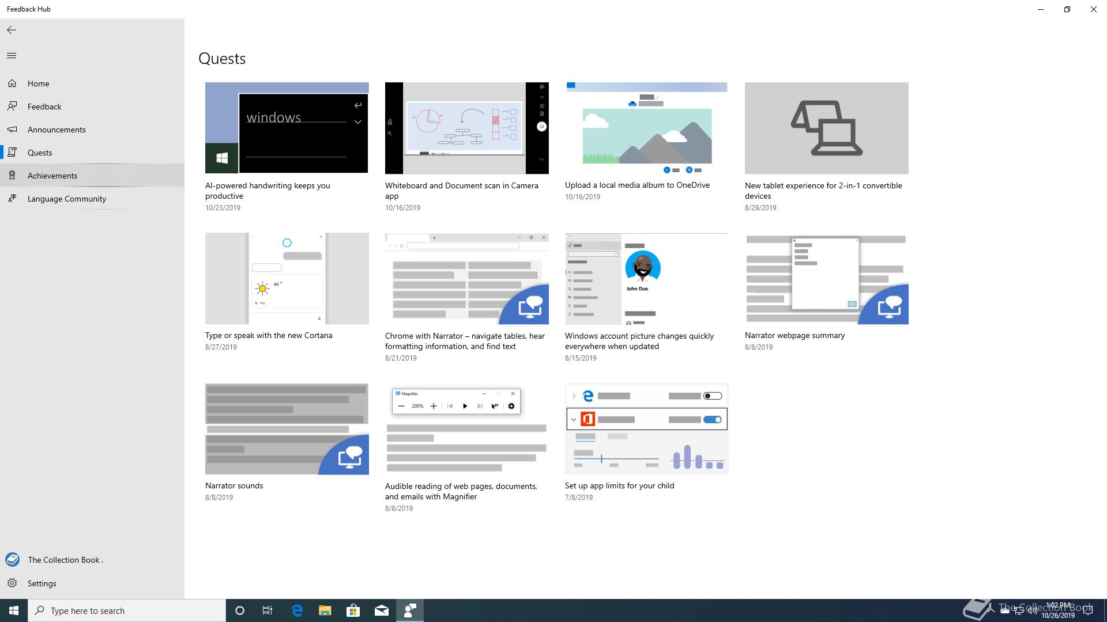The image size is (1107, 622).
Task: Open Settings from the sidebar
Action: tap(92, 583)
